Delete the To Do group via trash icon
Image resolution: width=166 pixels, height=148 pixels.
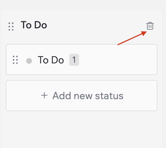[150, 26]
